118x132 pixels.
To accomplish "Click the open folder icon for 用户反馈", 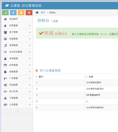I will pyautogui.click(x=5, y=91).
